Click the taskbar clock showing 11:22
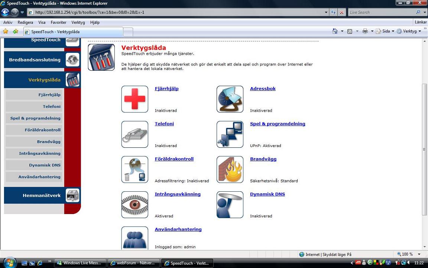Screen dimensions: 428x268 click(419, 263)
